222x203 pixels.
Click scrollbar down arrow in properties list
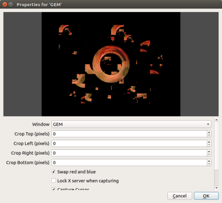(x=216, y=188)
